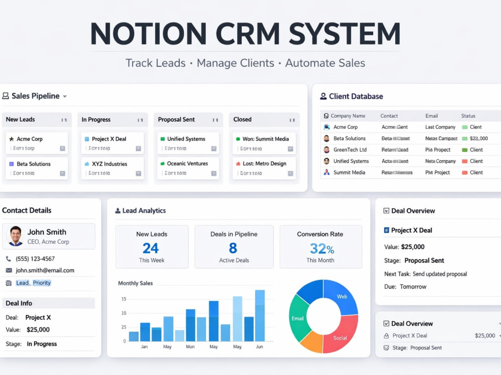Select the Oceanic Ventures proposal card
The image size is (501, 375).
pos(188,168)
